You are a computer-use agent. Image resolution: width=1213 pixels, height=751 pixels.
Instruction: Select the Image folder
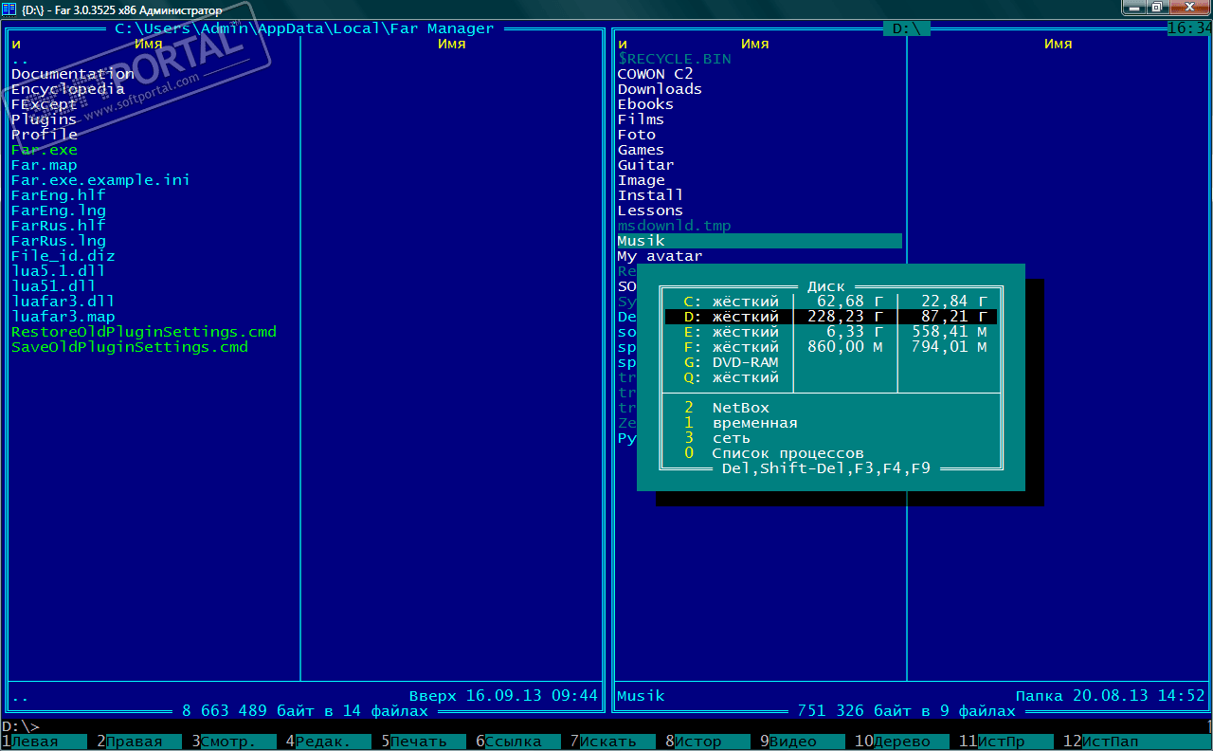pos(642,180)
